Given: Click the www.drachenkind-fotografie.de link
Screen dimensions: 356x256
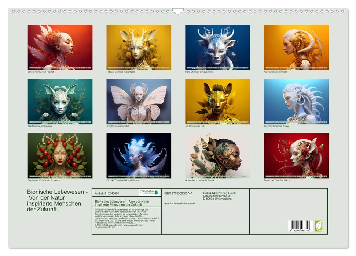Looking at the screenshot, I should (180, 203).
